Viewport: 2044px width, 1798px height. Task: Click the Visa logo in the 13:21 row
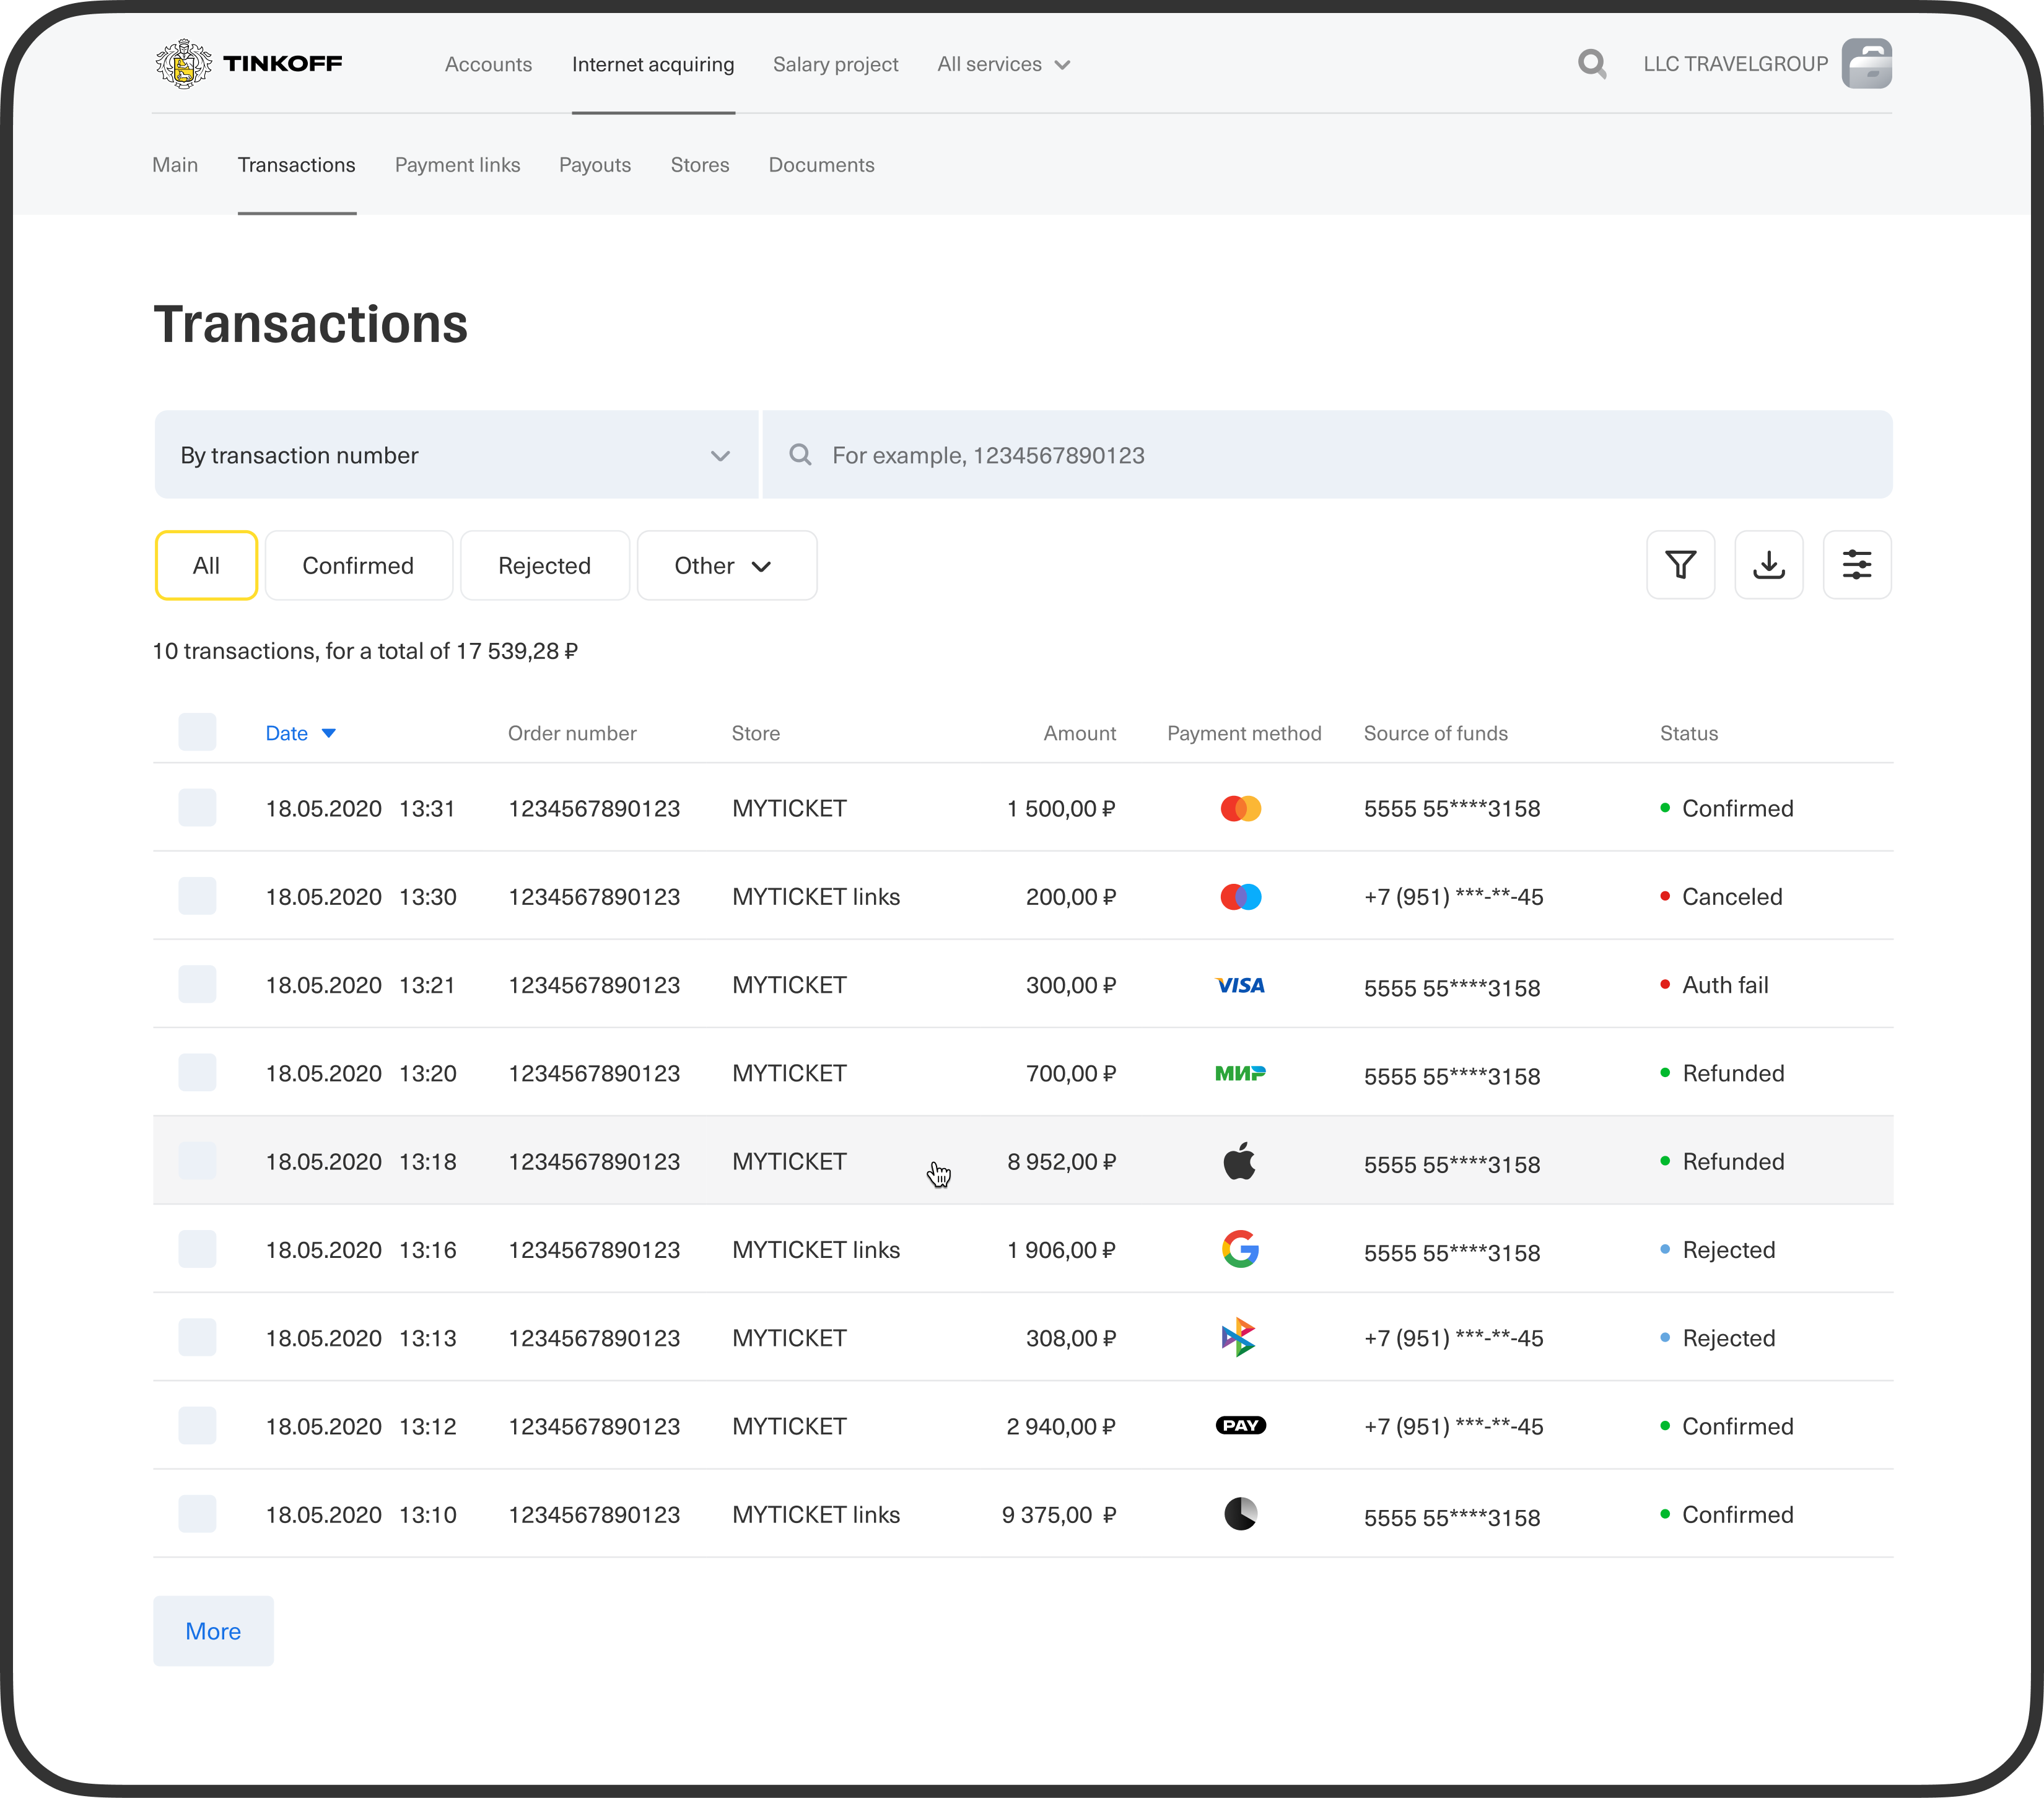click(1240, 986)
